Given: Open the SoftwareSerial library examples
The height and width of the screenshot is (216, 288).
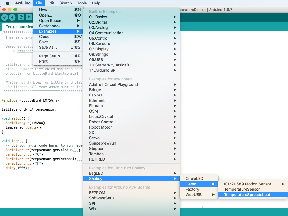Looking at the screenshot, I should tap(132, 198).
